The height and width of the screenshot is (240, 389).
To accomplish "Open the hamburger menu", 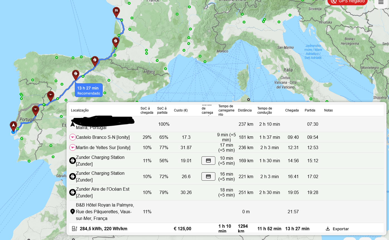I will (381, 3).
